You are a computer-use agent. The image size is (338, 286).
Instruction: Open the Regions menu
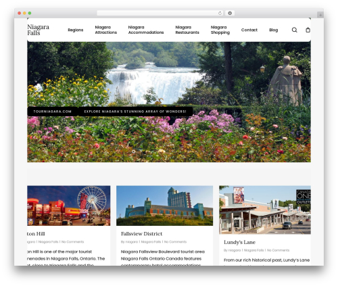click(x=76, y=30)
